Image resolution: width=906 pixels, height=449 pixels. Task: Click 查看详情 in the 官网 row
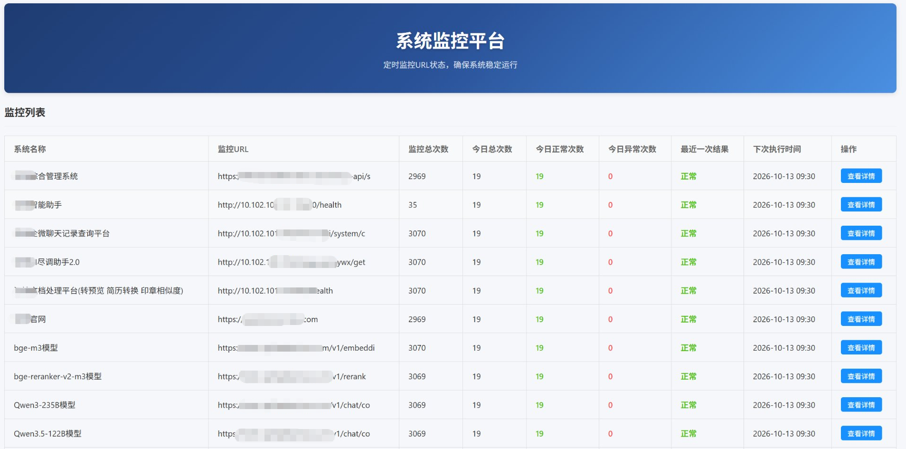(861, 319)
